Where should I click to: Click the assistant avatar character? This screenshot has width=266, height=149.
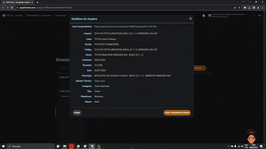(251, 136)
